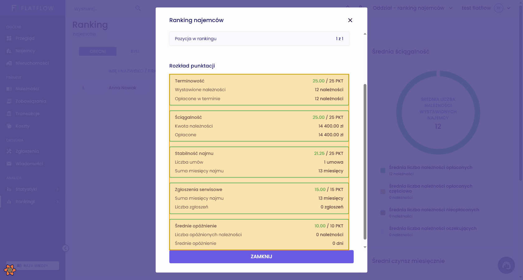523x280 pixels.
Task: Open the support chat headset icon
Action: (x=506, y=265)
